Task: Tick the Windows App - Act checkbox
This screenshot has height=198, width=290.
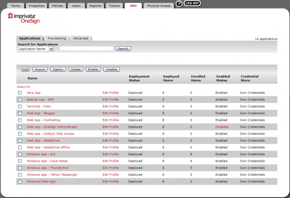Action: coord(20,154)
